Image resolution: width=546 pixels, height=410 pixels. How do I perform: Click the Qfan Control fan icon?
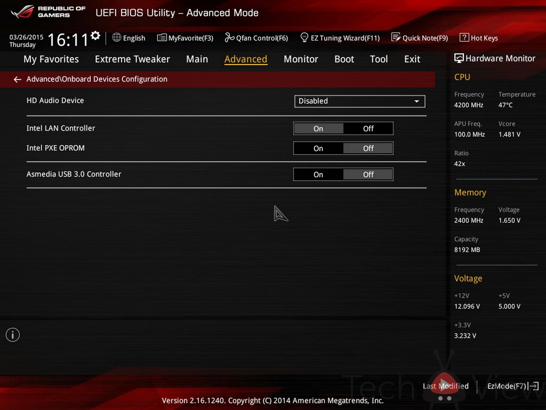(x=229, y=37)
